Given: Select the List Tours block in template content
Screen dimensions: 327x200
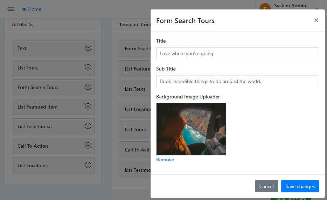Looking at the screenshot, I should pos(135,89).
